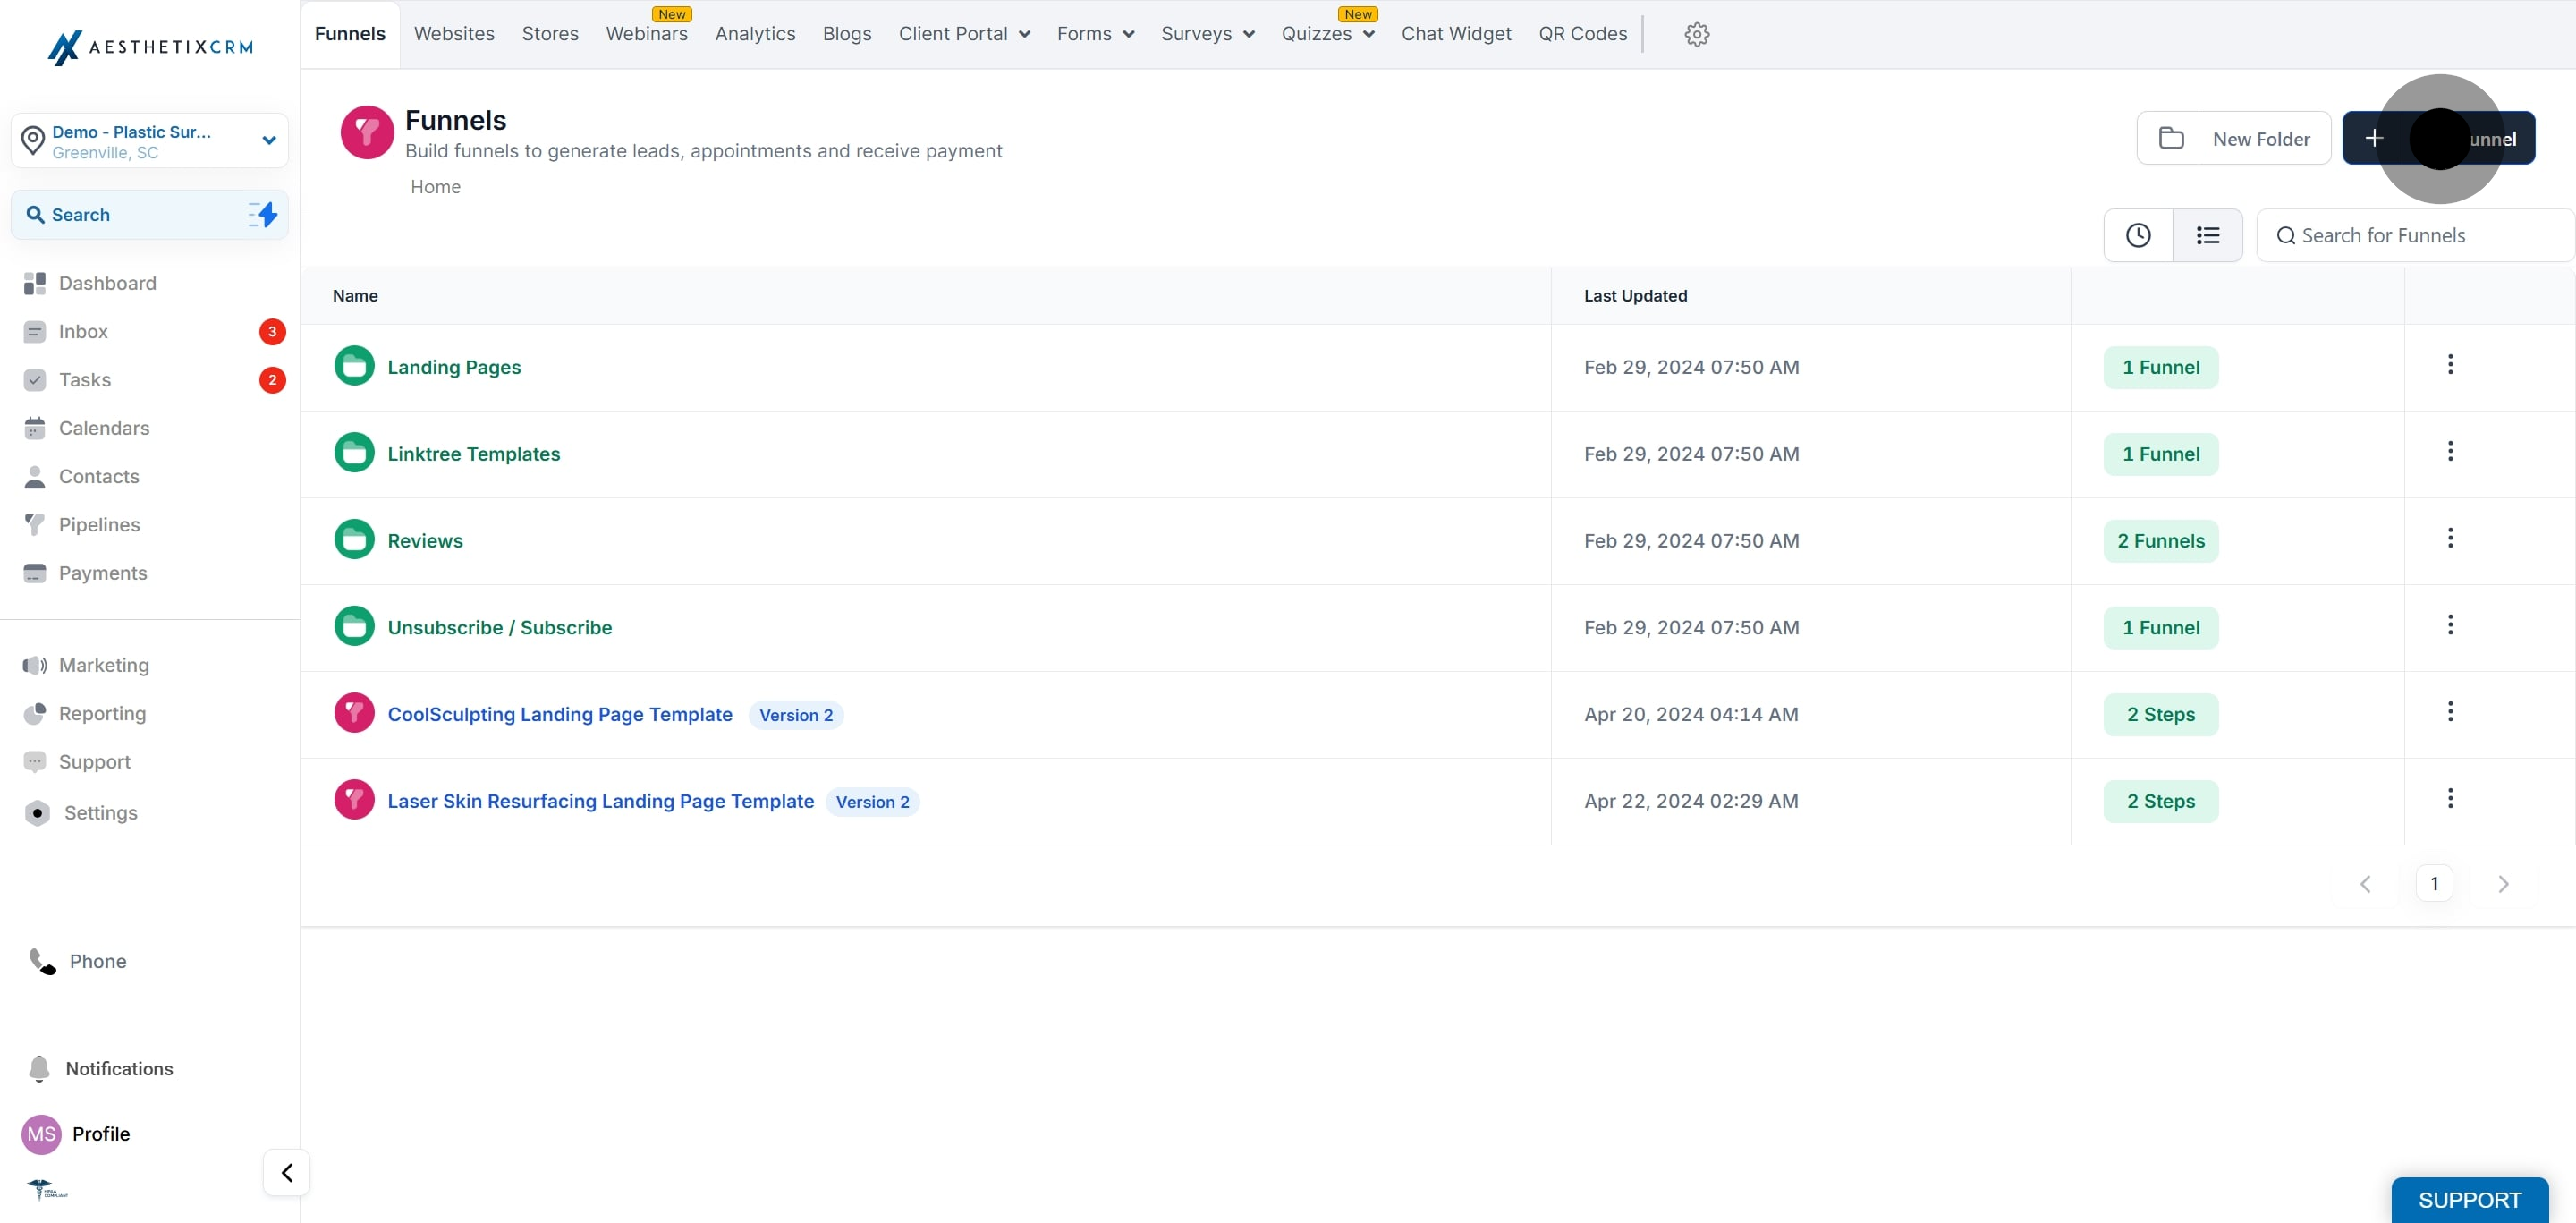This screenshot has height=1223, width=2576.
Task: Switch to recent view clock icon
Action: click(x=2138, y=235)
